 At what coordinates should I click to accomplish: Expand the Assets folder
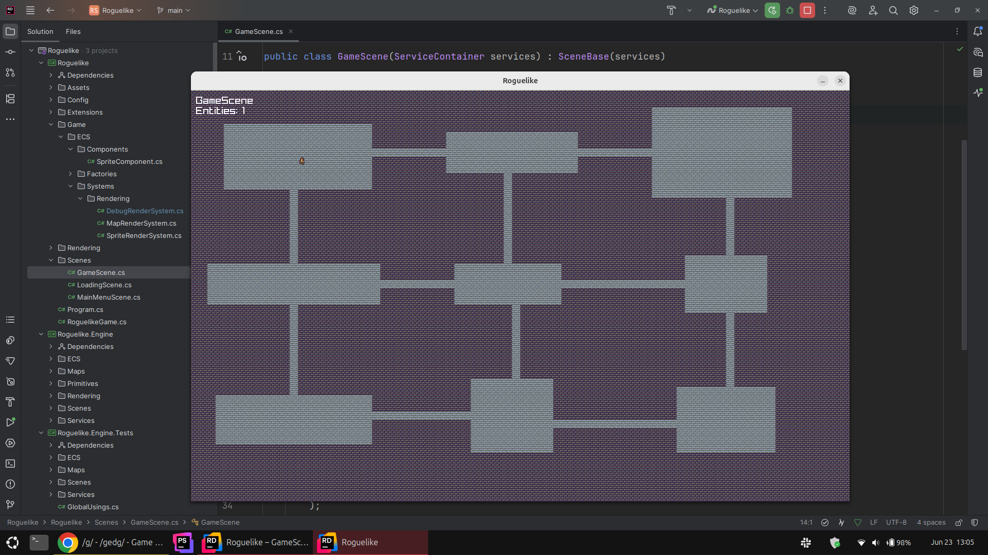click(x=51, y=87)
